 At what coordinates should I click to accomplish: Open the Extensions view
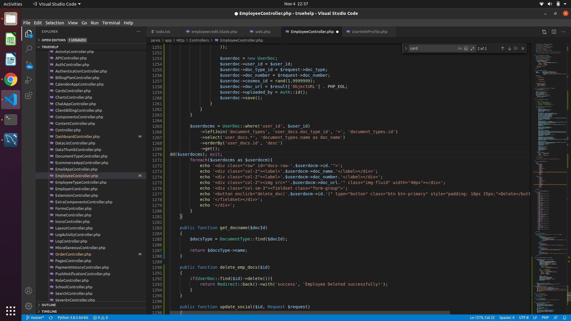[29, 95]
